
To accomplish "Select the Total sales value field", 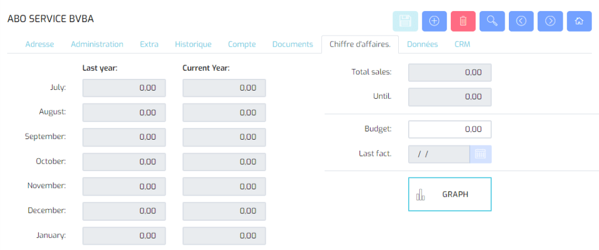I will pos(450,72).
